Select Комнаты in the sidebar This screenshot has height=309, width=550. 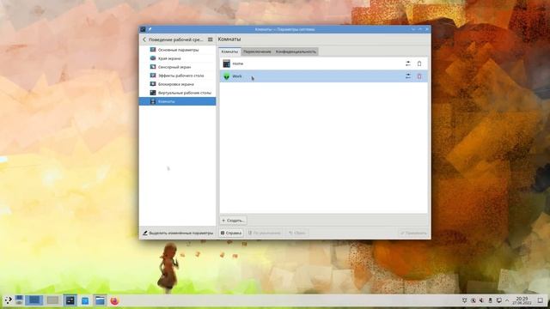(x=178, y=101)
